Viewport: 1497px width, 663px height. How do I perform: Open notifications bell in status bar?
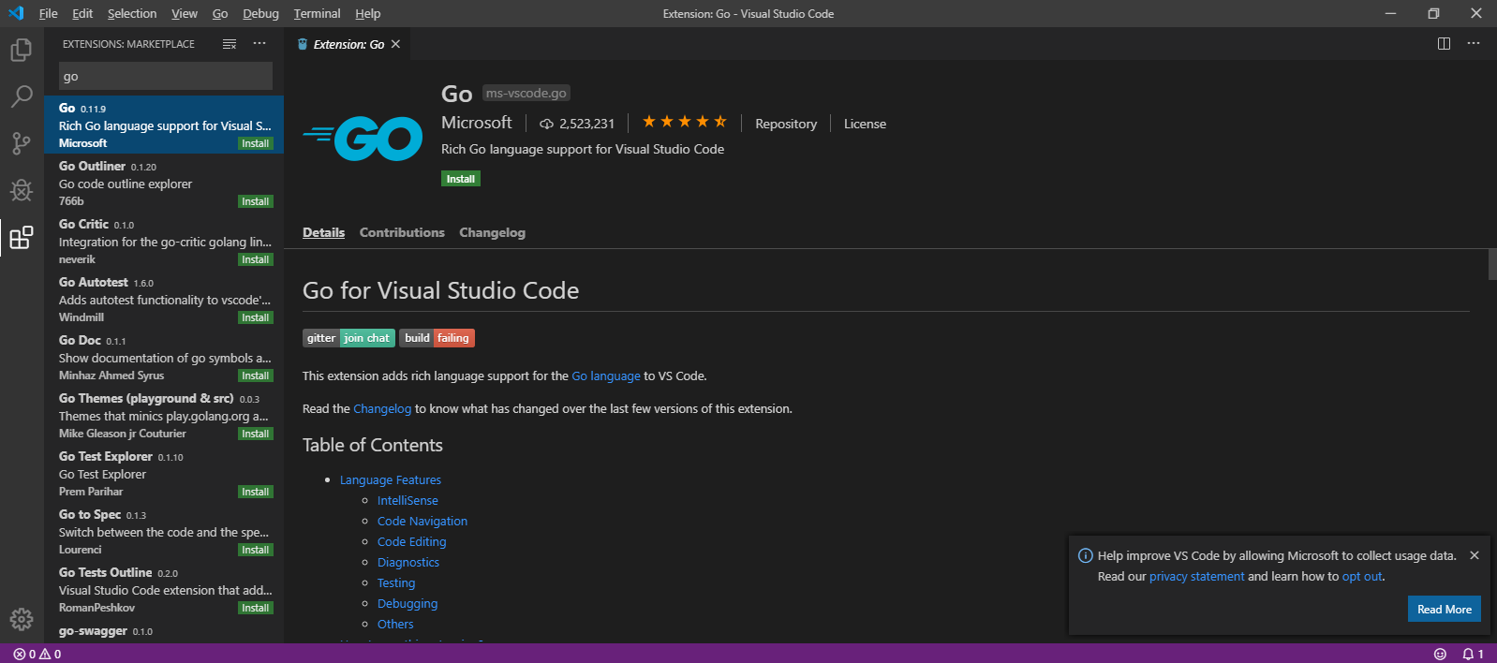tap(1473, 654)
